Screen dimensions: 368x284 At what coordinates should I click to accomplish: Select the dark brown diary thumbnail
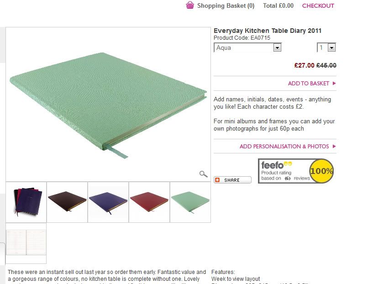pos(67,202)
